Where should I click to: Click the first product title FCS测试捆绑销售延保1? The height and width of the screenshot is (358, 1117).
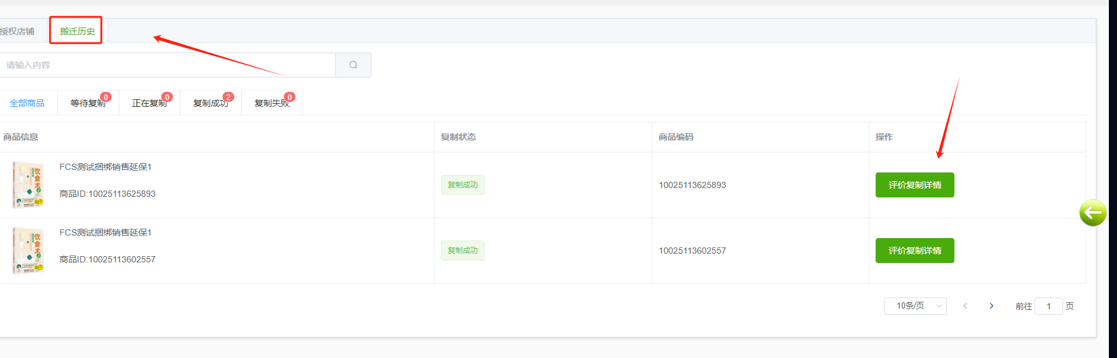point(105,167)
